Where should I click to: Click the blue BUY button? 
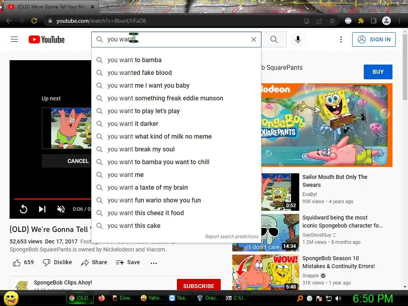(x=378, y=72)
